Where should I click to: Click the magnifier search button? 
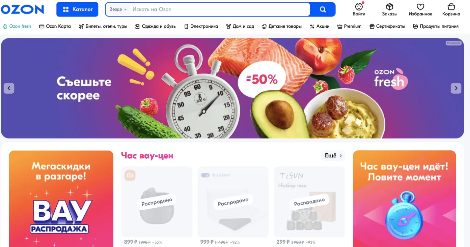[x=323, y=9]
